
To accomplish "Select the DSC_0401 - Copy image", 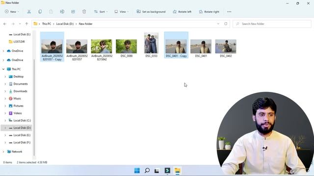I will click(x=176, y=45).
